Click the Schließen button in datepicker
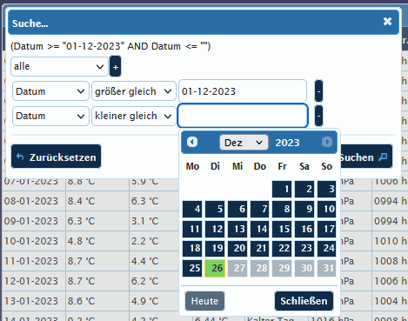This screenshot has height=321, width=408. (304, 301)
